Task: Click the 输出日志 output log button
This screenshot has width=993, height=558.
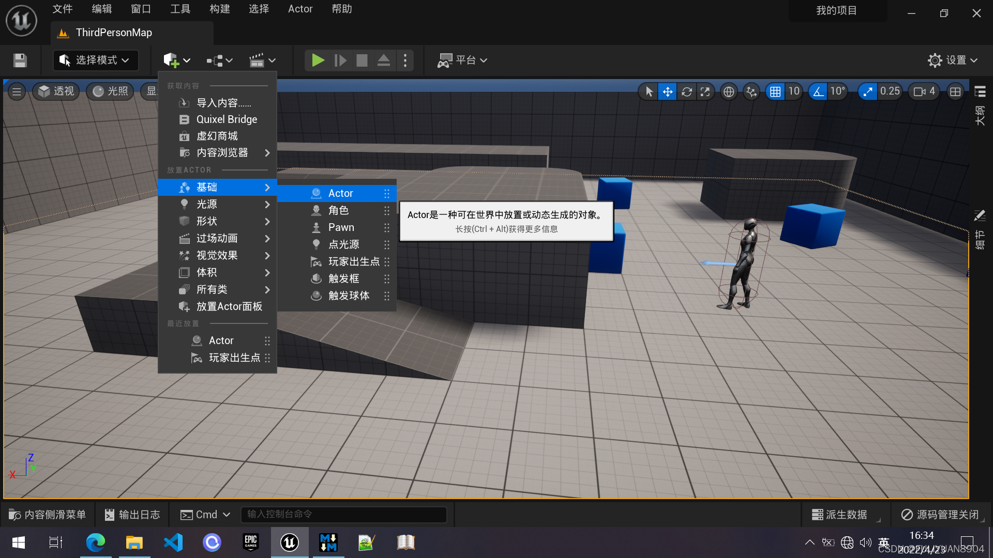Action: (x=132, y=515)
